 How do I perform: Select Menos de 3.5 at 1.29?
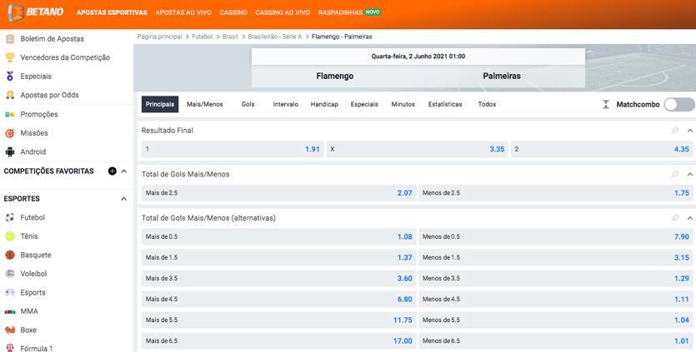556,279
